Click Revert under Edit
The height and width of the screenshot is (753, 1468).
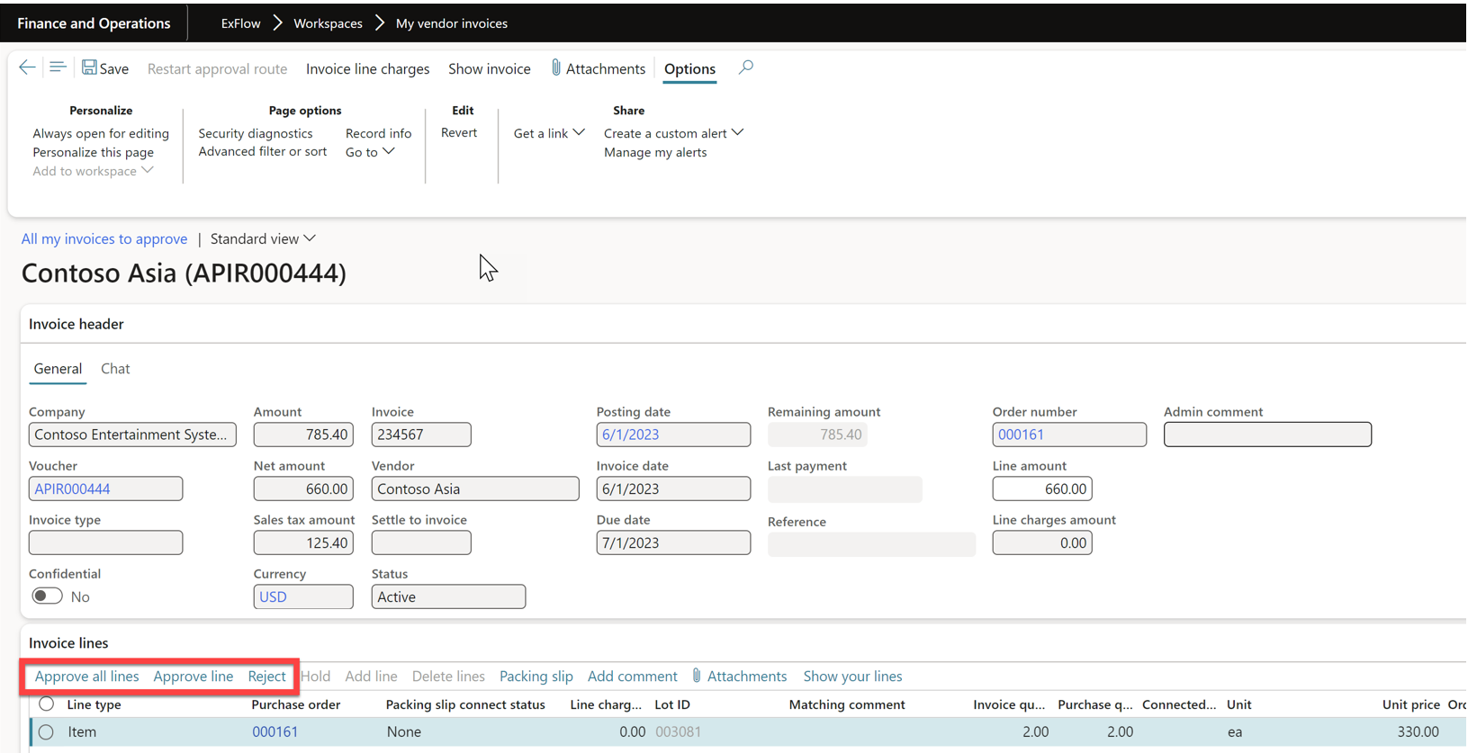coord(459,132)
